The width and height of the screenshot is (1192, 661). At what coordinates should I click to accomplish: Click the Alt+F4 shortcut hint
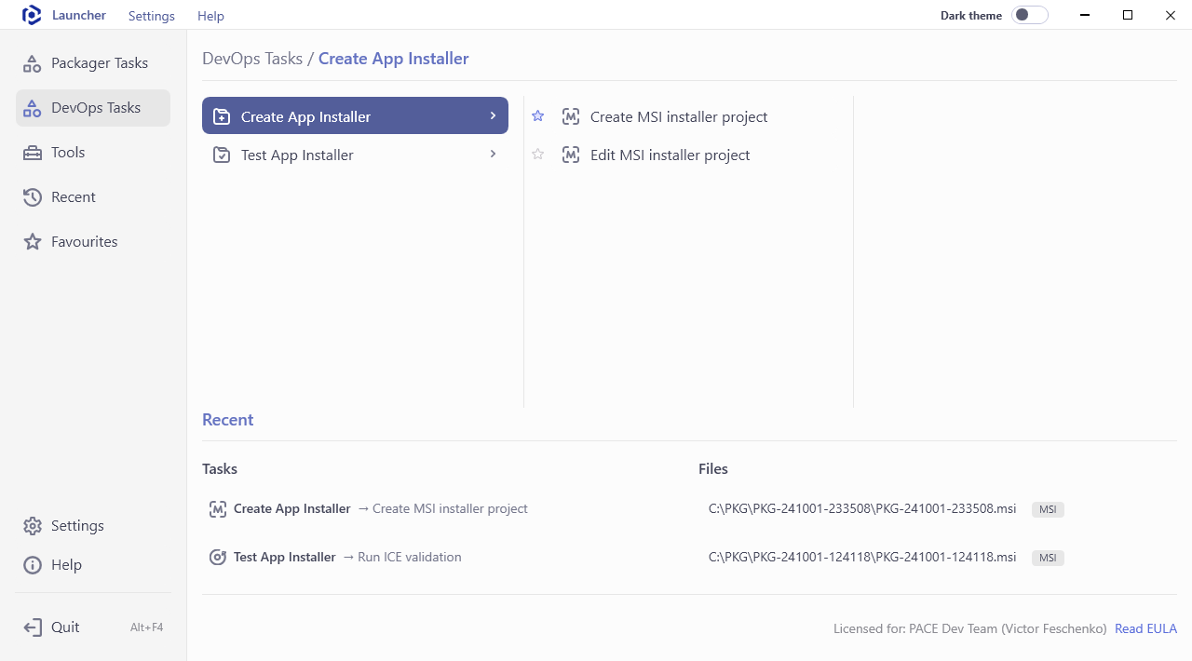coord(146,627)
